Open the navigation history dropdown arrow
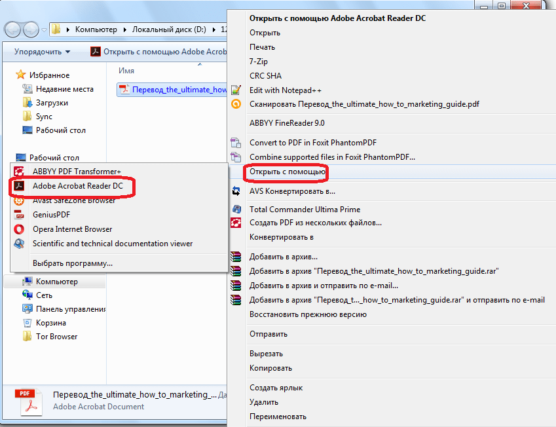 (45, 30)
